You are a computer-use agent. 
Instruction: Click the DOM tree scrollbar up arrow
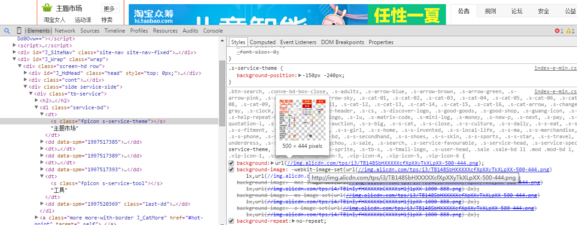222,39
